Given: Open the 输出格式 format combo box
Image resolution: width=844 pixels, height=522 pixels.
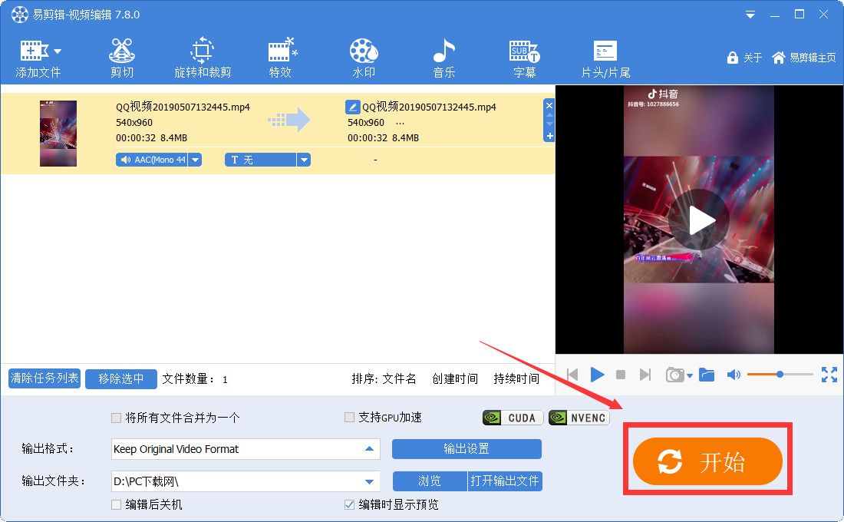Looking at the screenshot, I should [x=246, y=449].
